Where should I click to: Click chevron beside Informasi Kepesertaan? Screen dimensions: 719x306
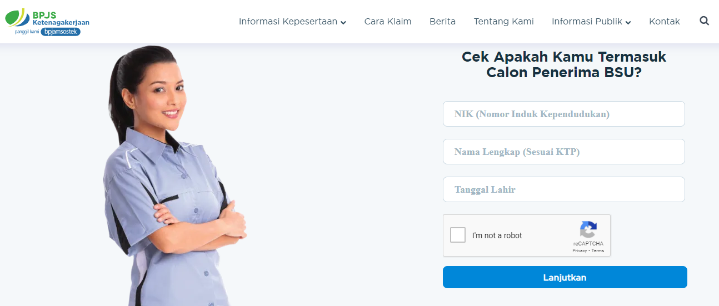click(343, 23)
